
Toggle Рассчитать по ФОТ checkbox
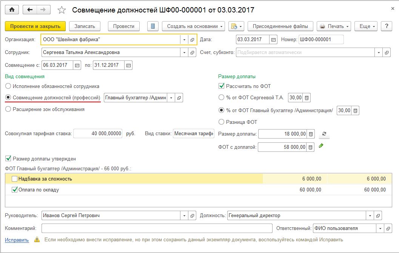[x=222, y=86]
